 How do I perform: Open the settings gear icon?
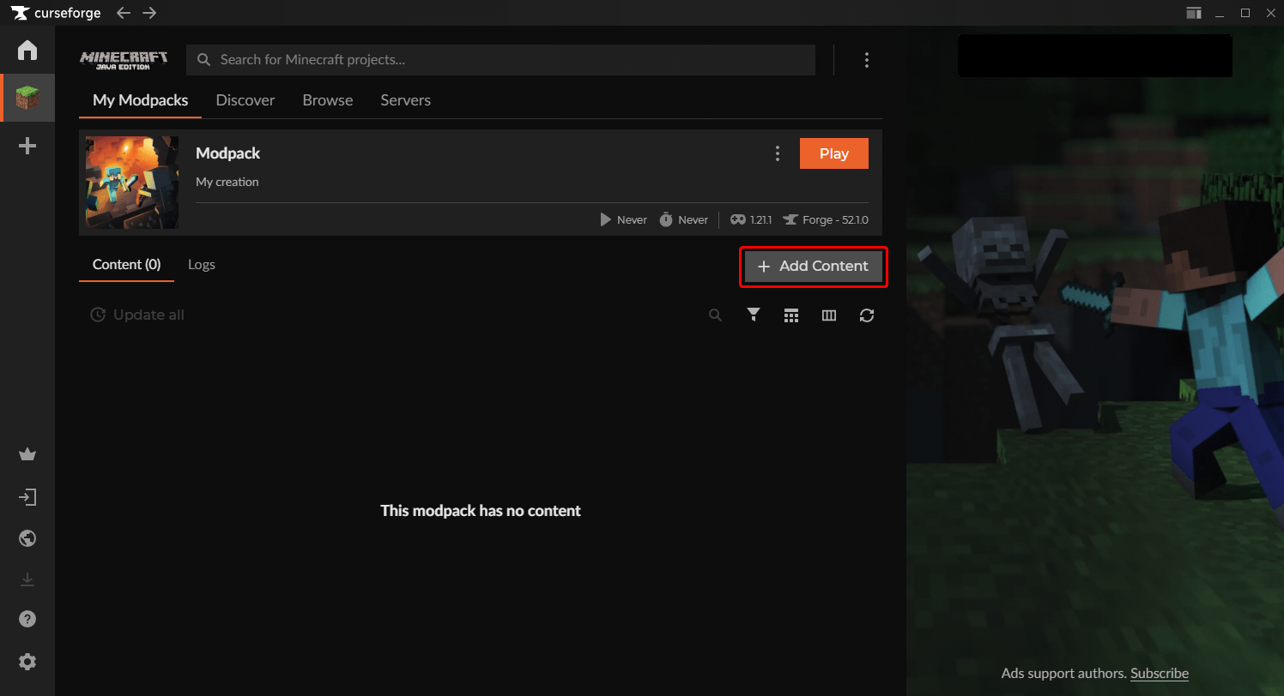[x=27, y=662]
